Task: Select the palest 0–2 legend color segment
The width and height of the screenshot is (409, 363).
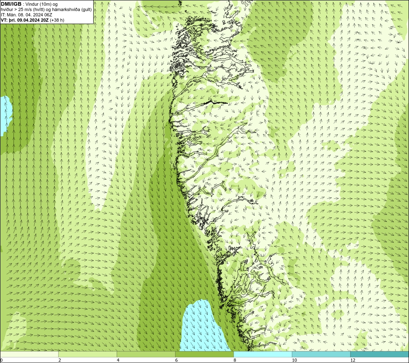Action: pos(29,354)
